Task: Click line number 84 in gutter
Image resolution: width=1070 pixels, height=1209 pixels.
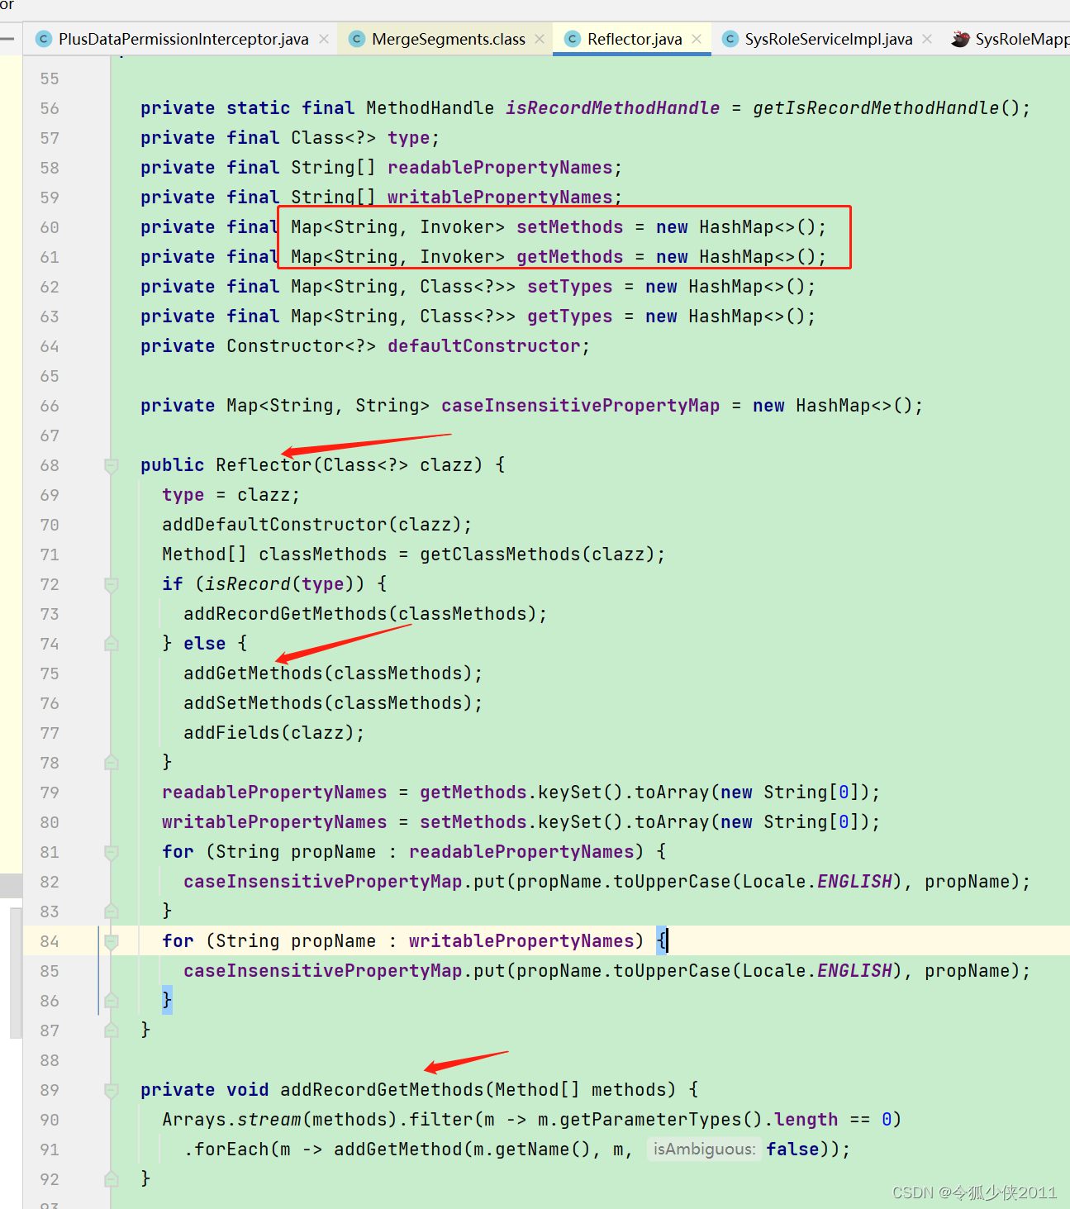Action: (50, 941)
